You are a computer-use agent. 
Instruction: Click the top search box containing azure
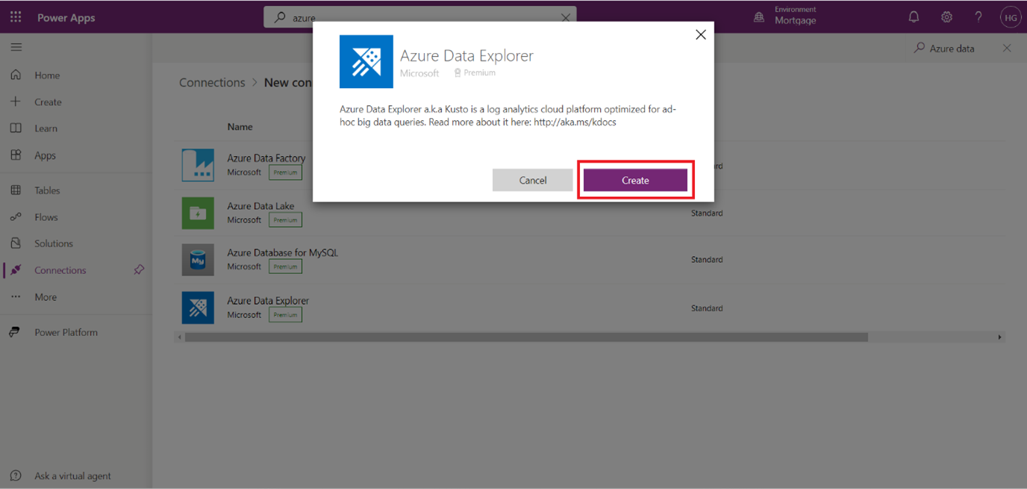click(418, 18)
